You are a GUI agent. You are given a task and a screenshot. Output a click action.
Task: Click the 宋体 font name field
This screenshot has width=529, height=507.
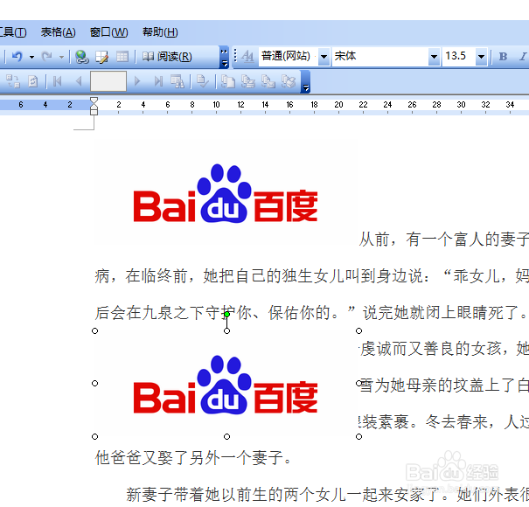tap(380, 56)
